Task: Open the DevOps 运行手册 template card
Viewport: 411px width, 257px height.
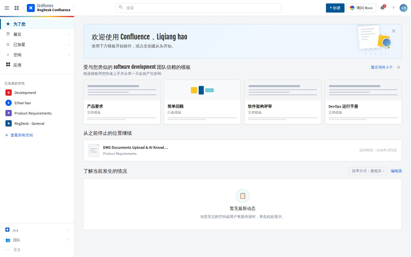Action: click(363, 102)
